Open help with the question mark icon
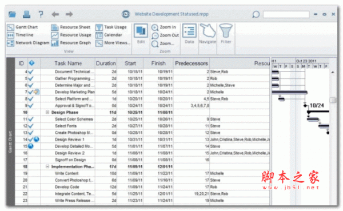This screenshot has width=343, height=211. (41, 14)
